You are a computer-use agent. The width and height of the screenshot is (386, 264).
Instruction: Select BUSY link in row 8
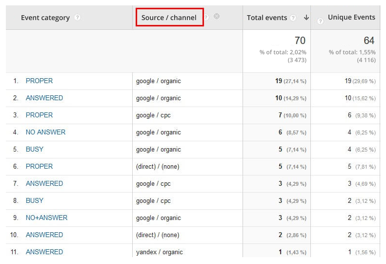click(34, 200)
